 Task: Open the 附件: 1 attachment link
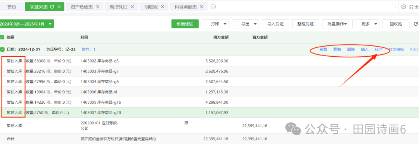88,49
